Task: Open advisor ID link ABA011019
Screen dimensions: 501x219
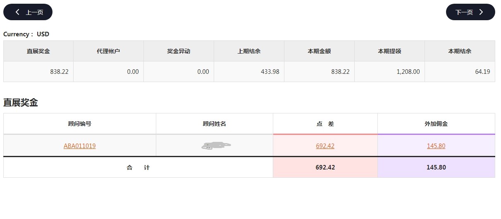Action: coord(80,146)
